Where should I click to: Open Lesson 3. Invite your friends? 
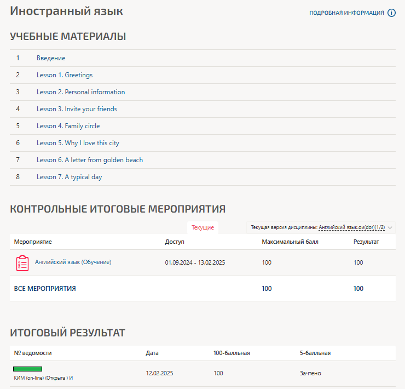77,109
